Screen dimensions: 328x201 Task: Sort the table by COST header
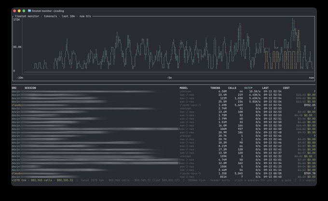tap(287, 88)
